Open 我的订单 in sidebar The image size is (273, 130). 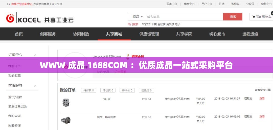click(14, 66)
